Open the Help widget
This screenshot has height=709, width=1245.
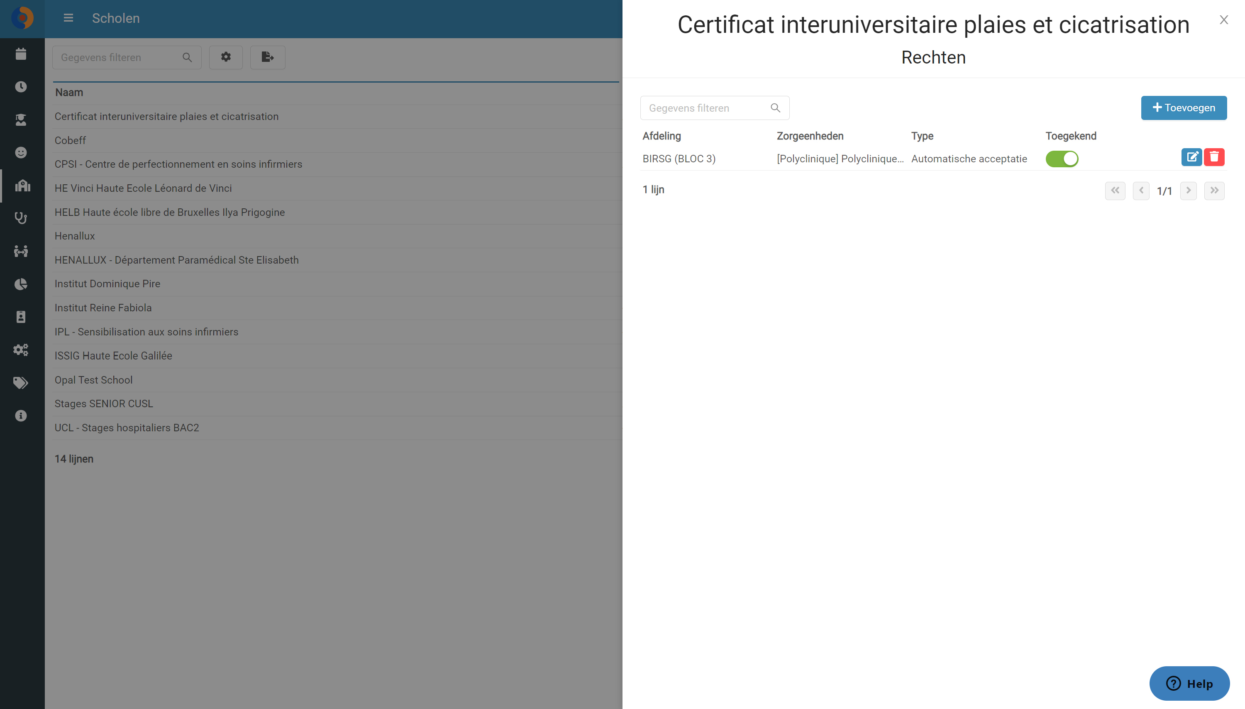(x=1189, y=683)
